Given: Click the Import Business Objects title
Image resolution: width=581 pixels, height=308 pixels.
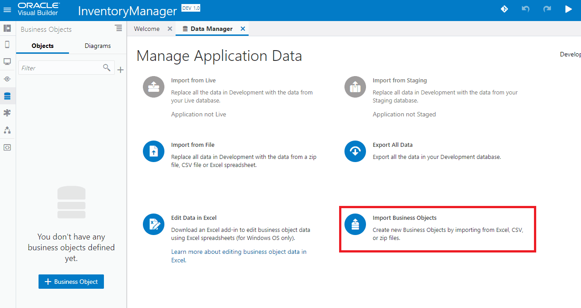Looking at the screenshot, I should pos(405,218).
